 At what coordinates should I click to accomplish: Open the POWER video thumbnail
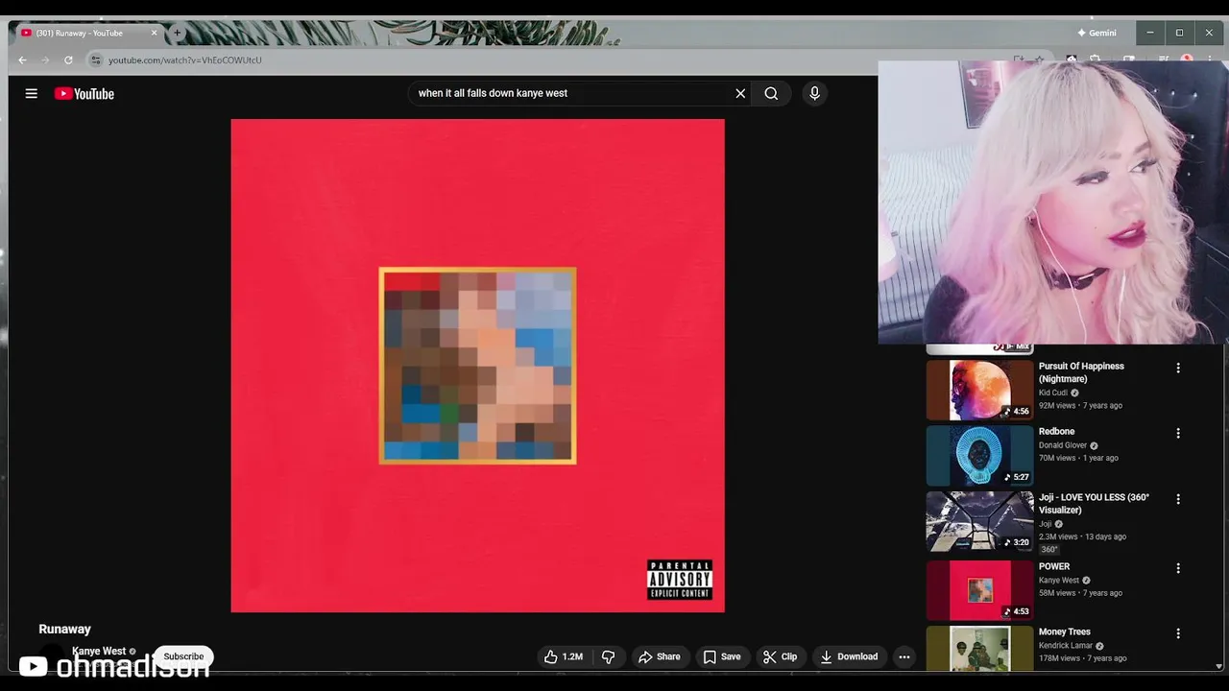pos(979,590)
